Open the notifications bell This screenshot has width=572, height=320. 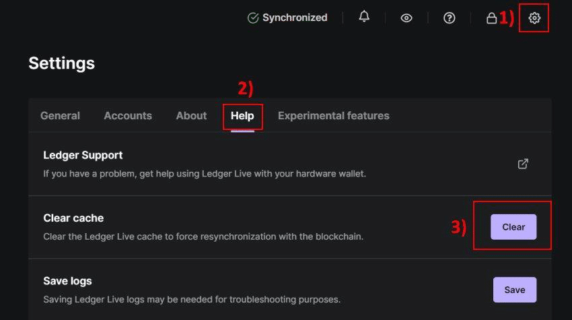click(364, 17)
